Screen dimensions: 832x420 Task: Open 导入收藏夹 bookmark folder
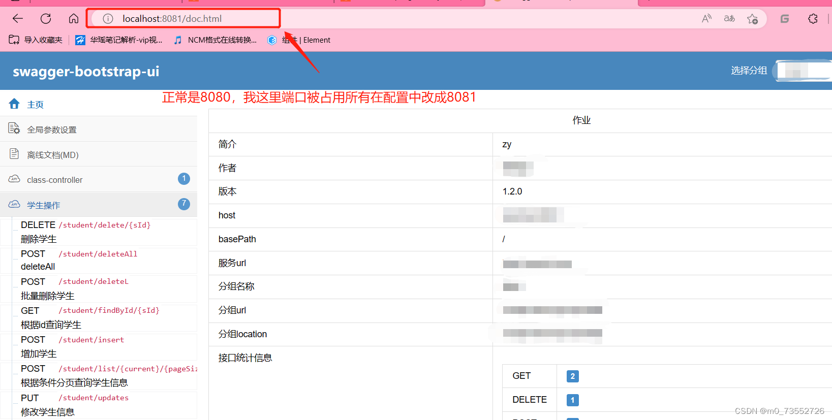(36, 40)
